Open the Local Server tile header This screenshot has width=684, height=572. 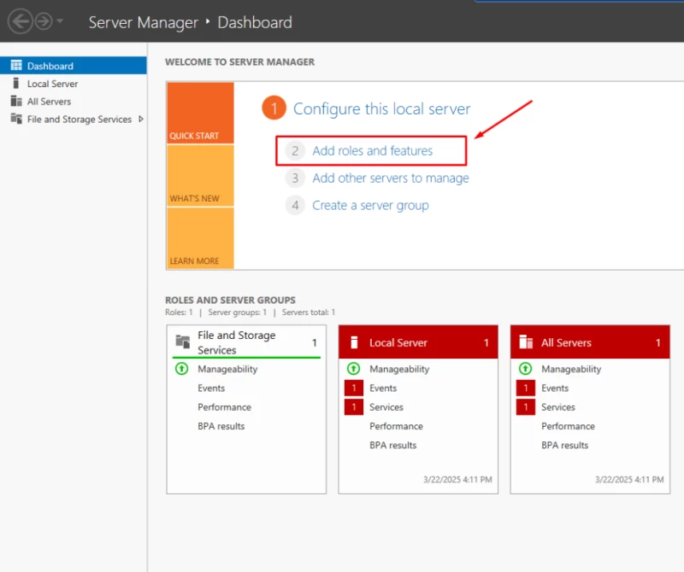pos(418,342)
